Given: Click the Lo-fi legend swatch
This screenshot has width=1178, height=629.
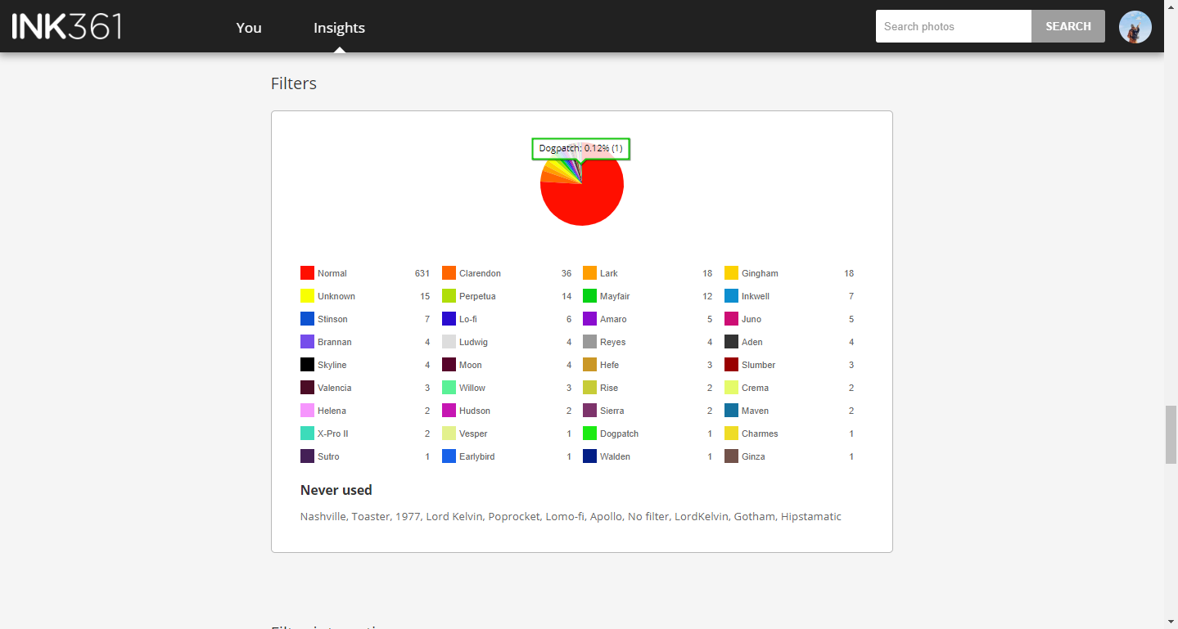Looking at the screenshot, I should click(x=449, y=319).
